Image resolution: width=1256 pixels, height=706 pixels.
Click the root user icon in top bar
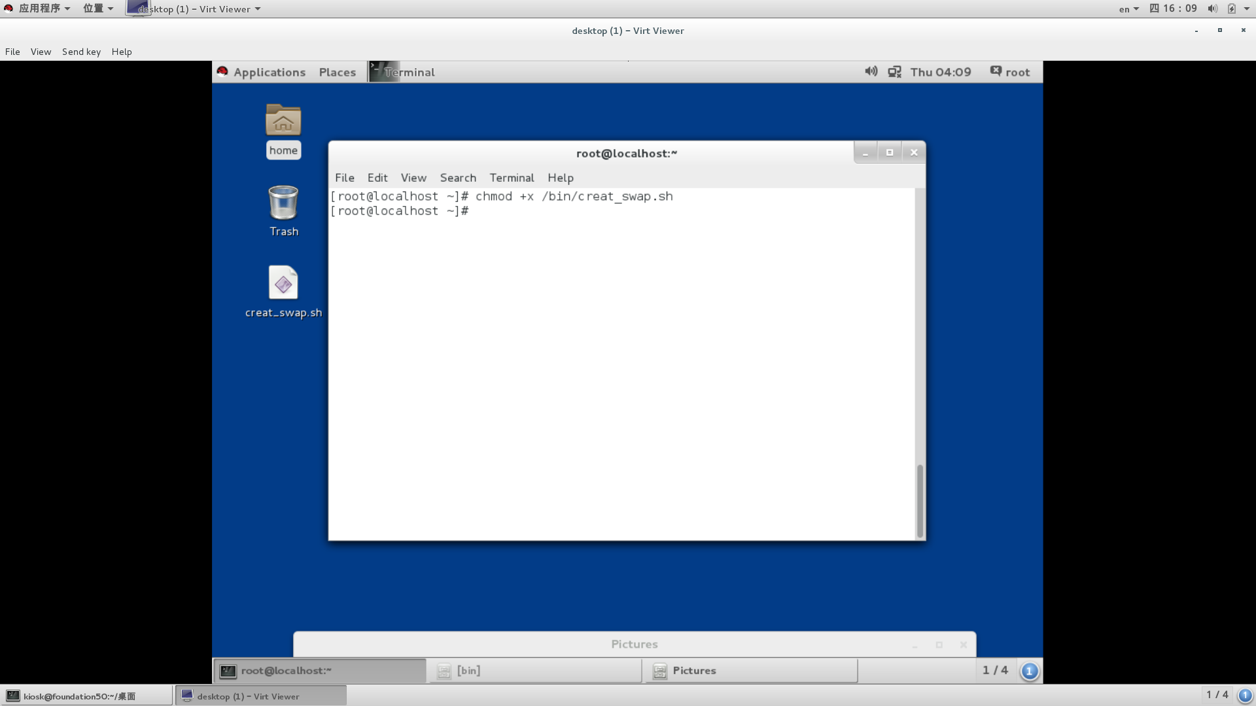[996, 71]
